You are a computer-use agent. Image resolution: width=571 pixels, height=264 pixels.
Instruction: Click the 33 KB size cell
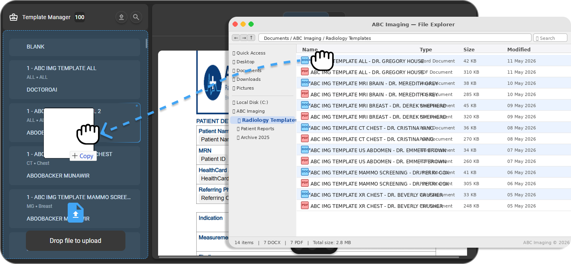(470, 195)
